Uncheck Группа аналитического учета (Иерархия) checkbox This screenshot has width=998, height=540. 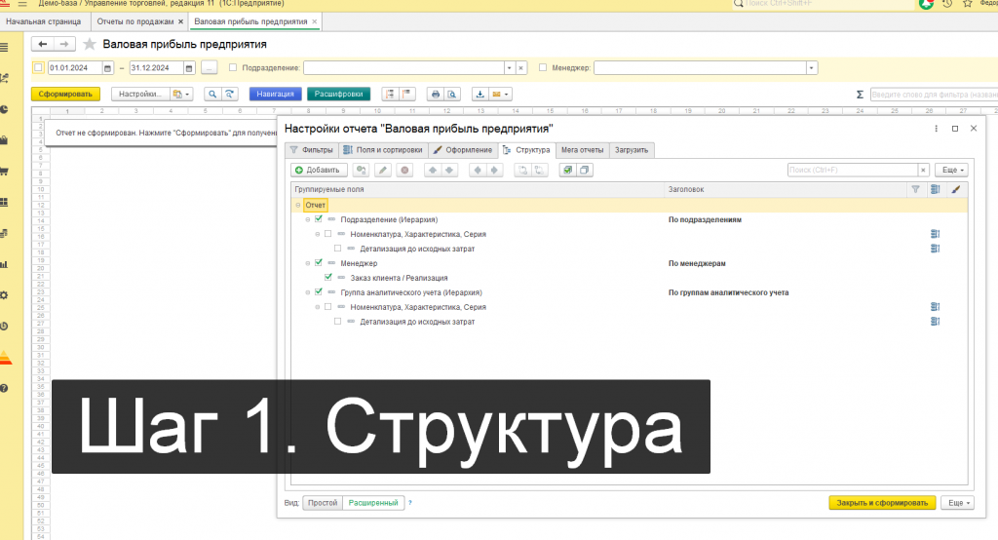coord(319,291)
